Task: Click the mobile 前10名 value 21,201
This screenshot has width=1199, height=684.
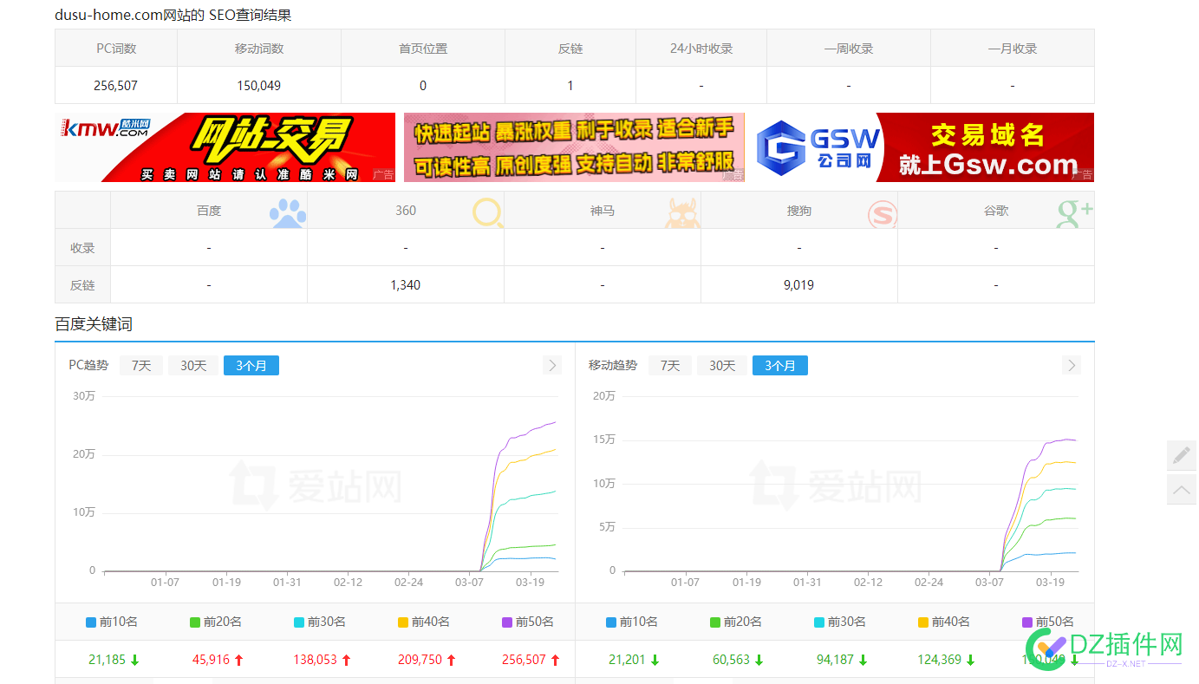Action: pos(627,660)
